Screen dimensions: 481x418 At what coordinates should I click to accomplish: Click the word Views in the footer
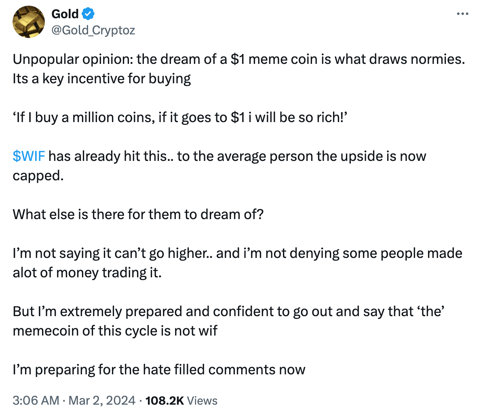pos(202,401)
